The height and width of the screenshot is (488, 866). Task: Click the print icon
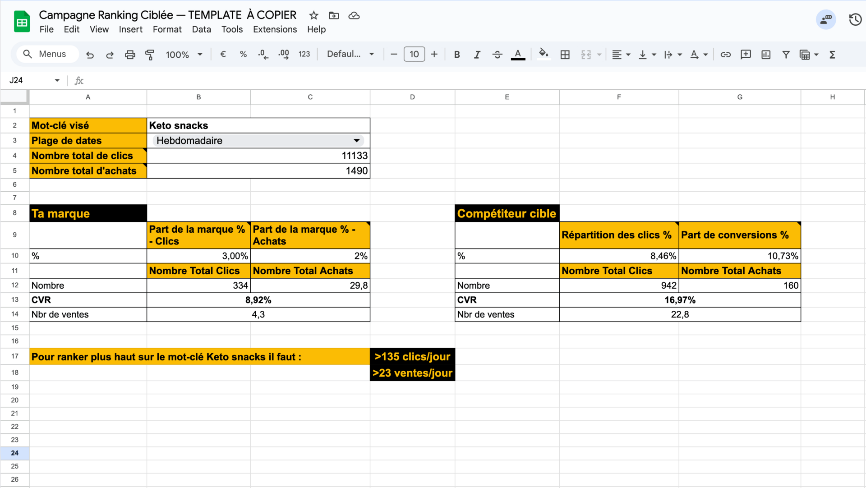tap(130, 55)
